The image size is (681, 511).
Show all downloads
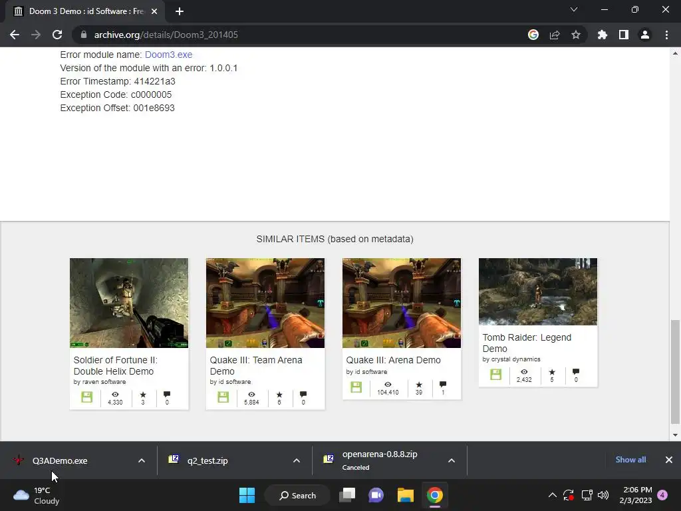click(x=630, y=460)
